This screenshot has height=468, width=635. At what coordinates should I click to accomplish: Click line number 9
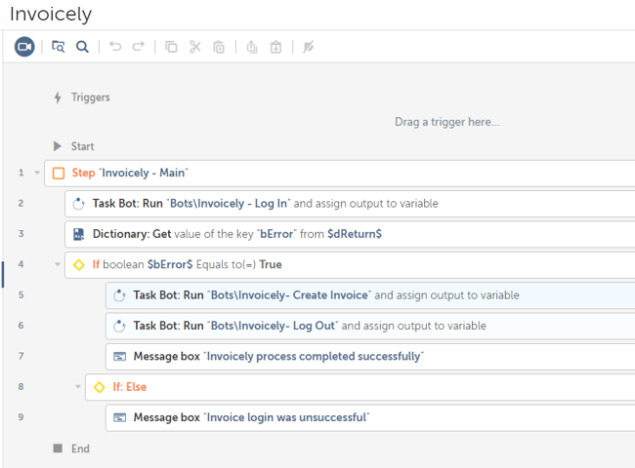(x=21, y=417)
